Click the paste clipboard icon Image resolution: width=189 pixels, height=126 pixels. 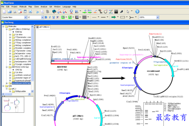tap(48, 12)
